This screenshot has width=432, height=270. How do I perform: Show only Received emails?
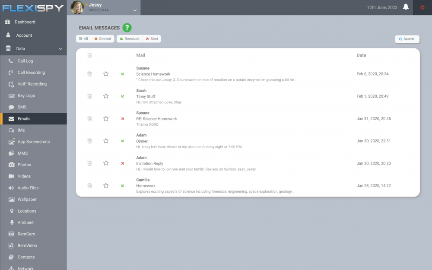(x=129, y=39)
